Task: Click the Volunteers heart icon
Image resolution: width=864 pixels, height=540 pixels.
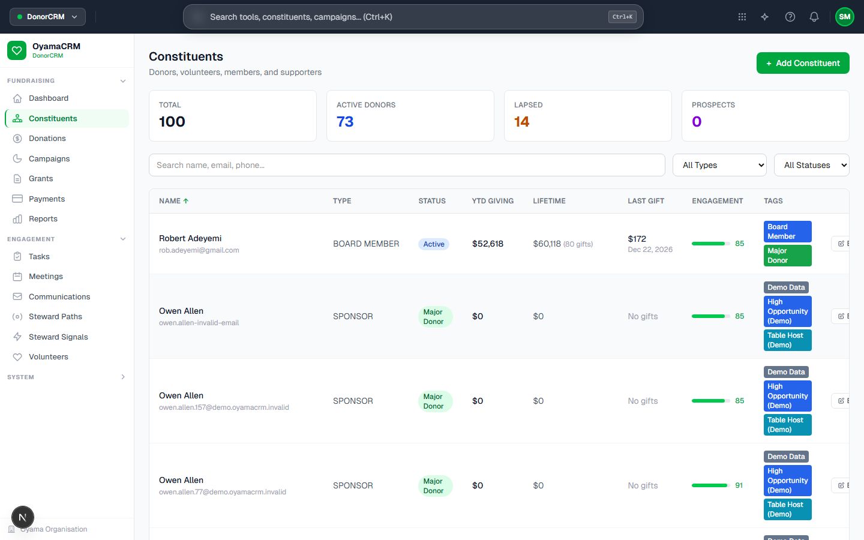Action: 17,357
